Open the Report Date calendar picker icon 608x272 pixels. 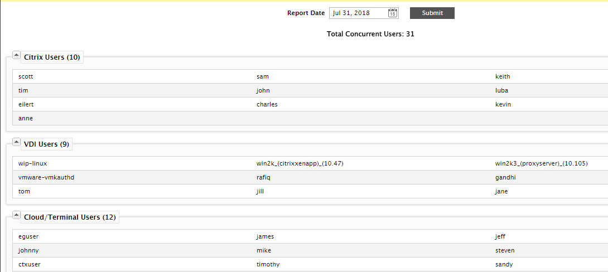click(392, 13)
